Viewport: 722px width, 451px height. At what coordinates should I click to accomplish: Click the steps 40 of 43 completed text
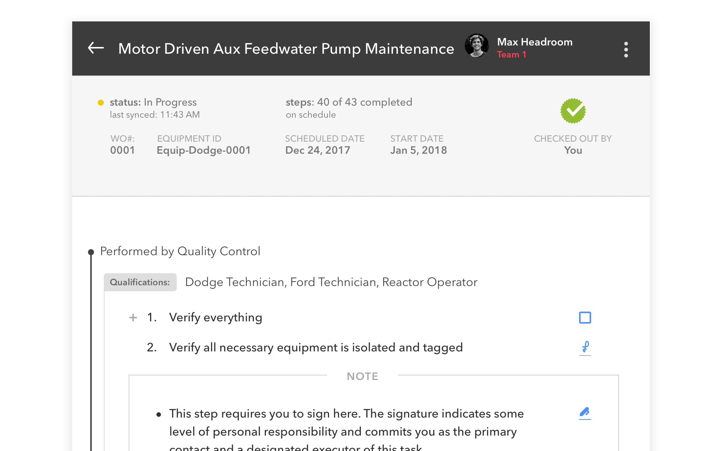[349, 102]
